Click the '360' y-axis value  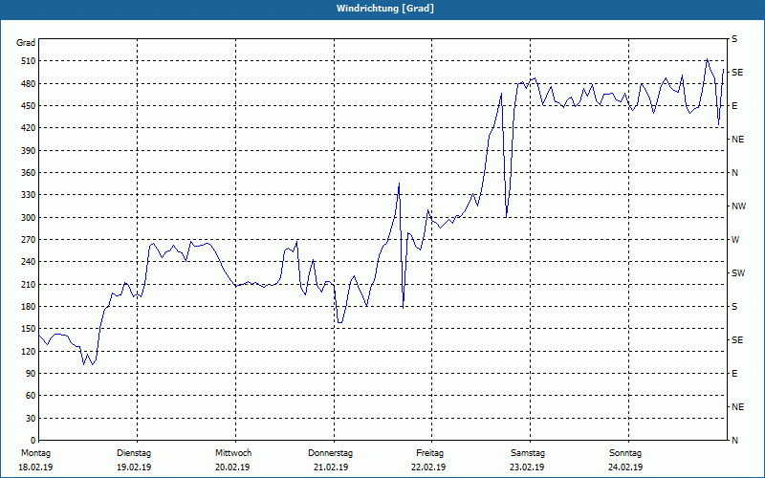pyautogui.click(x=29, y=173)
